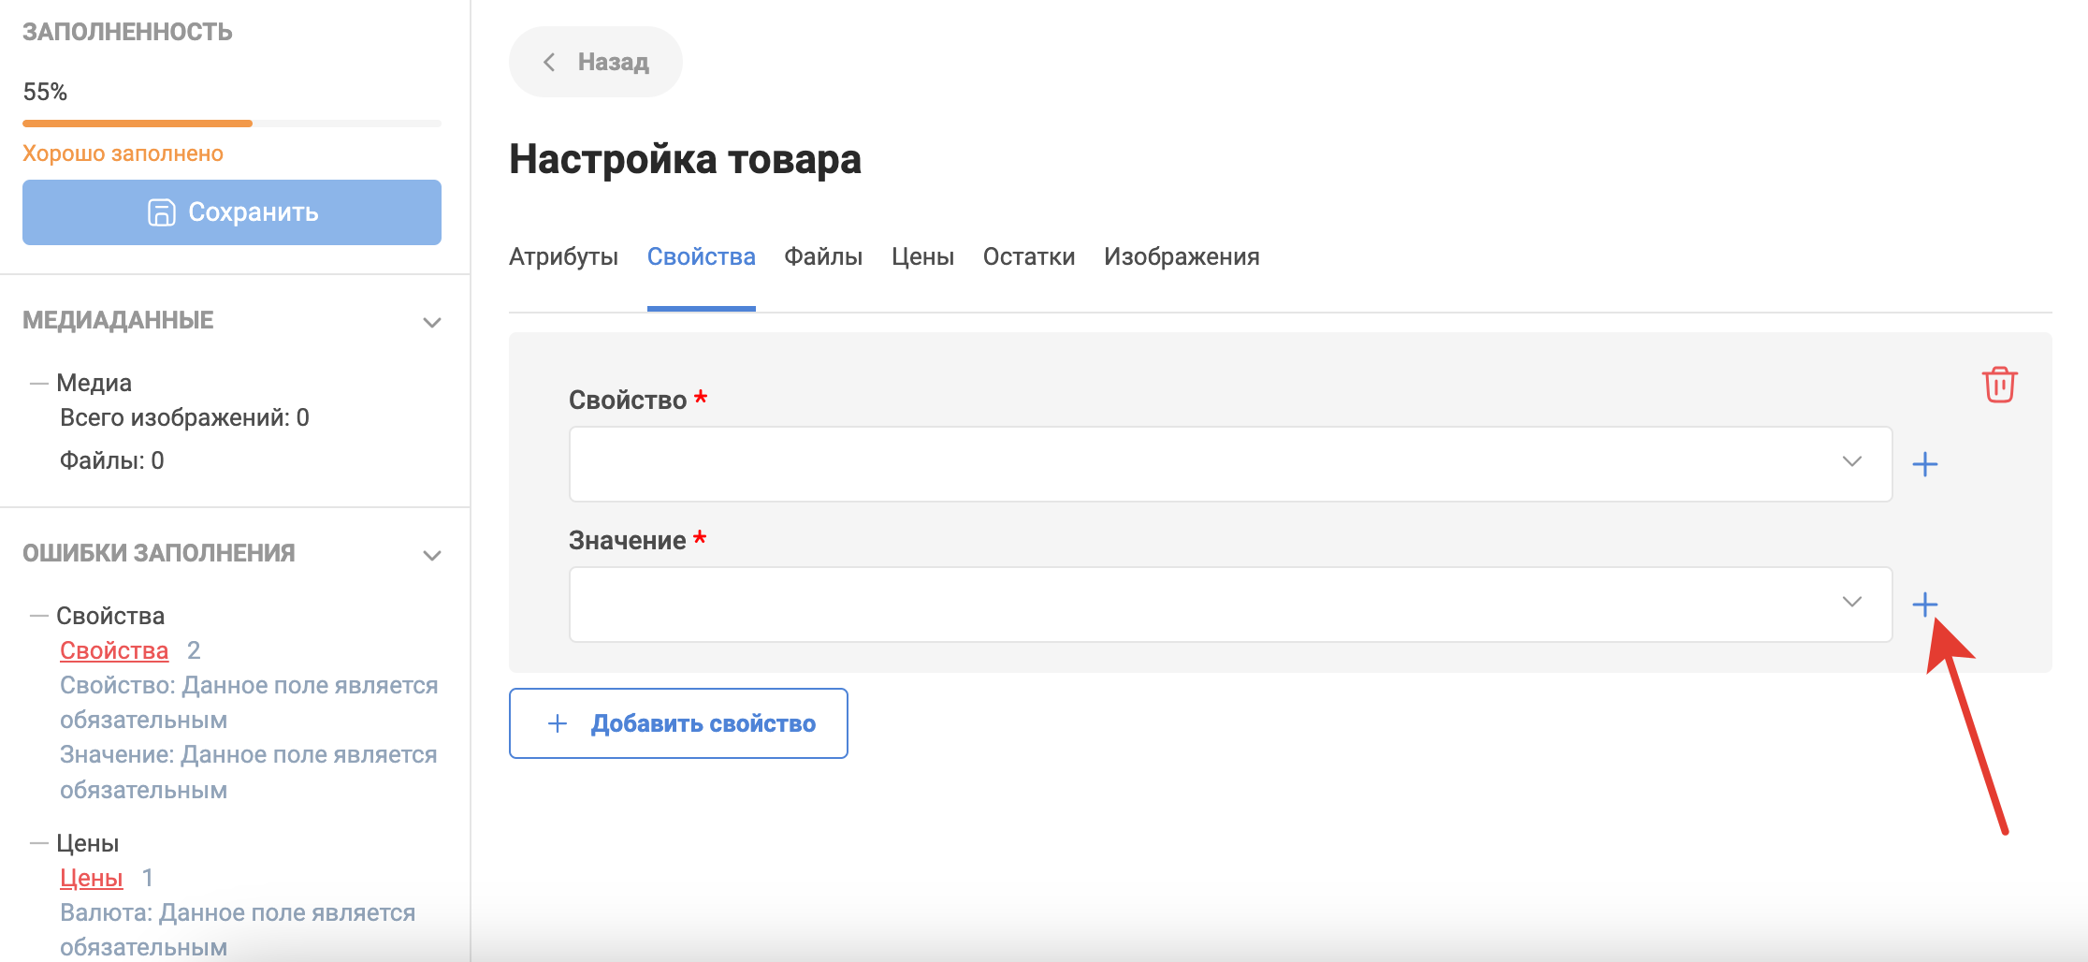Collapse the МЕДИАДАННЫЕ section chevron
The width and height of the screenshot is (2088, 962).
tap(431, 322)
